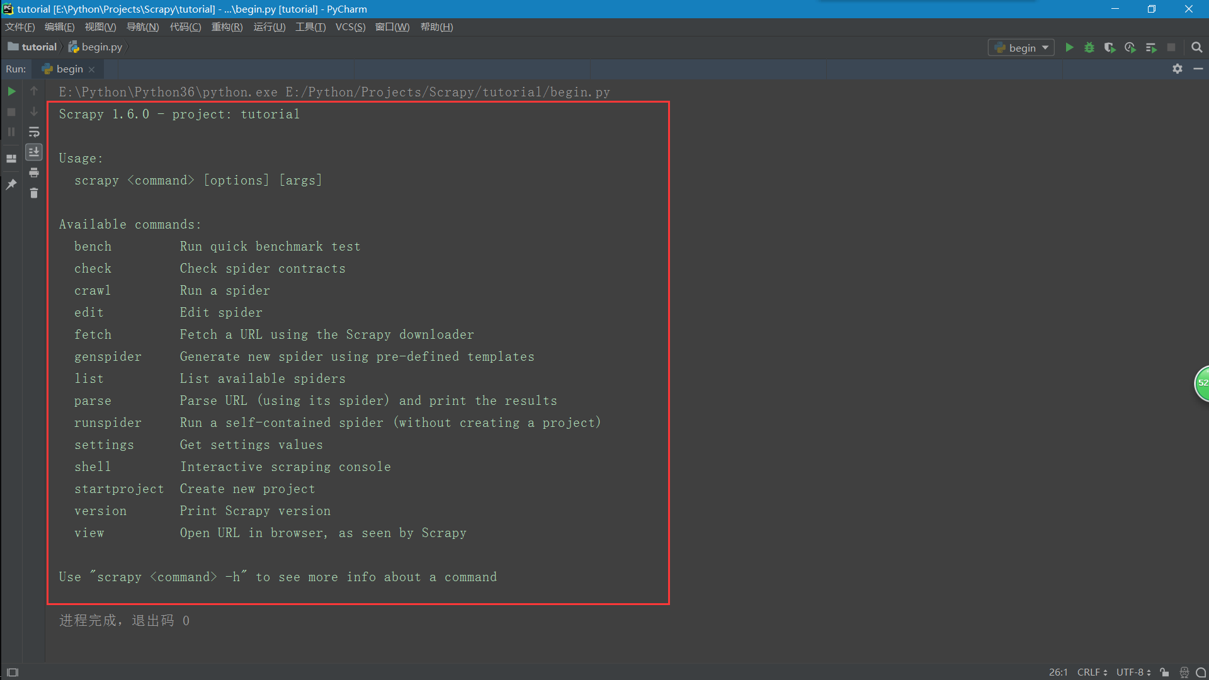
Task: Open the 视图(V) menu
Action: click(100, 26)
